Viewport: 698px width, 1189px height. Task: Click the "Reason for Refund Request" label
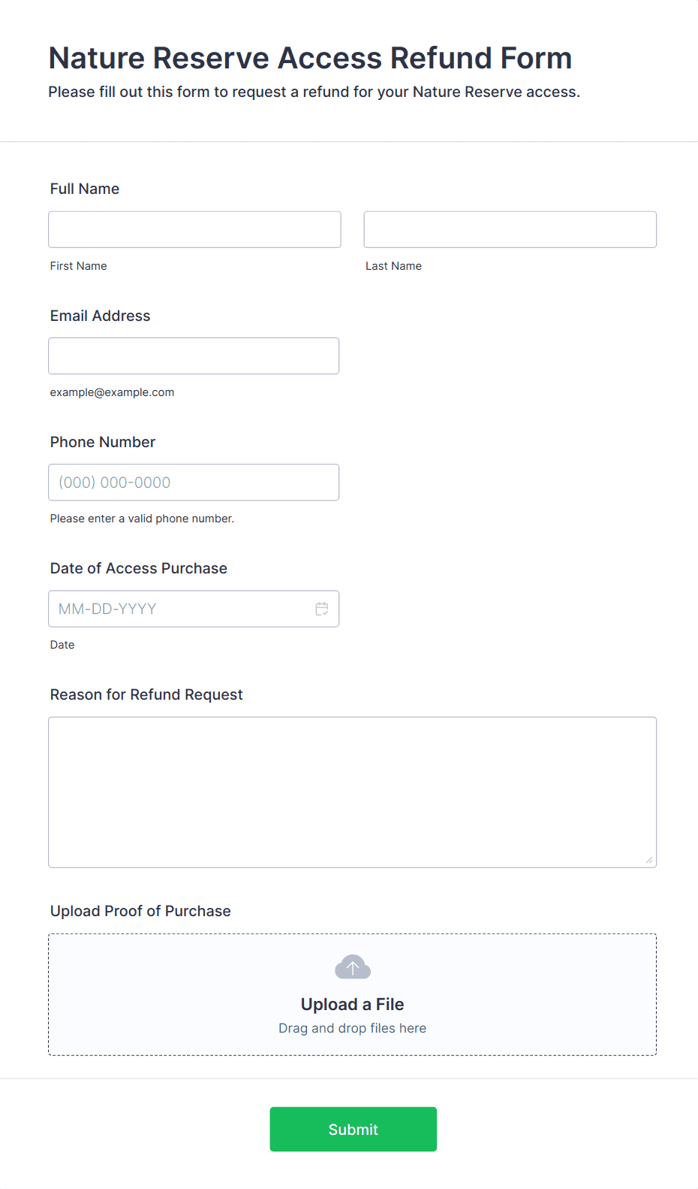pyautogui.click(x=146, y=694)
